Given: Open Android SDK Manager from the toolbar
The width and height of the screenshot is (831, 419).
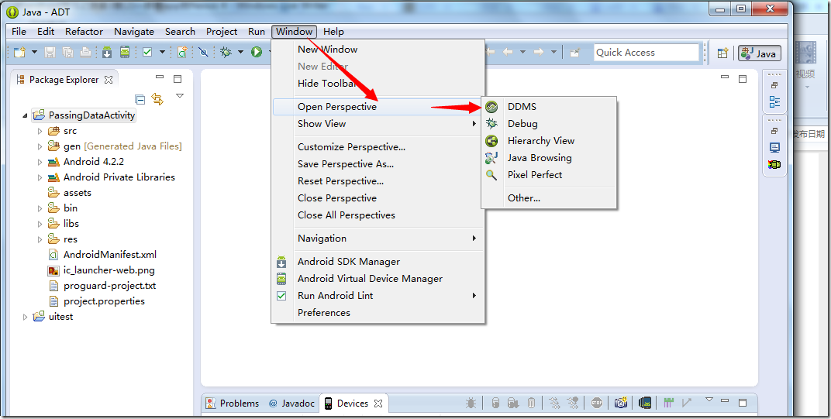Looking at the screenshot, I should pos(107,52).
